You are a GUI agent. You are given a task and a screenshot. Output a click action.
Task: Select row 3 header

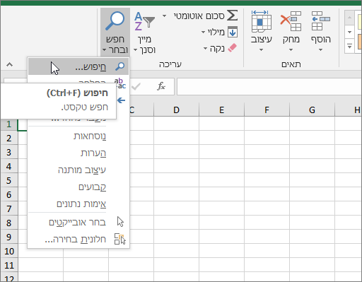click(x=9, y=152)
